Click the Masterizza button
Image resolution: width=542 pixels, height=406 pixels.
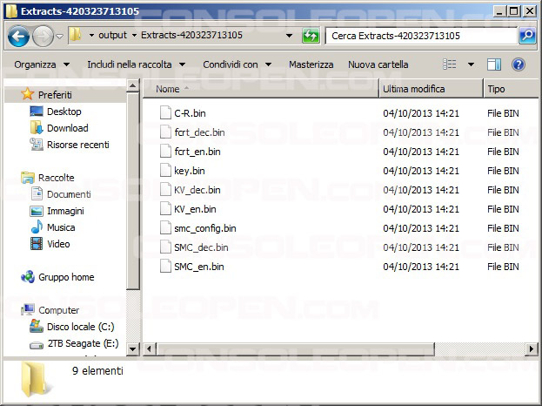click(311, 64)
